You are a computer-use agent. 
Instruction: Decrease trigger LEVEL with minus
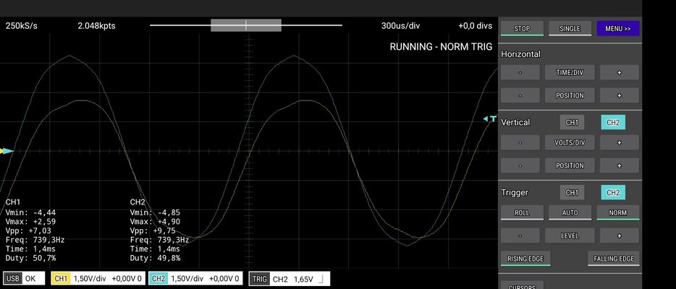pos(520,236)
